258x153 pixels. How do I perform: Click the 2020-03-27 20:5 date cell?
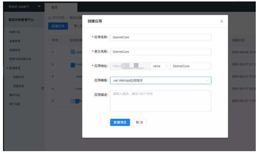[x=244, y=89]
